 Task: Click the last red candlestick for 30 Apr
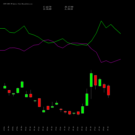click(x=109, y=90)
